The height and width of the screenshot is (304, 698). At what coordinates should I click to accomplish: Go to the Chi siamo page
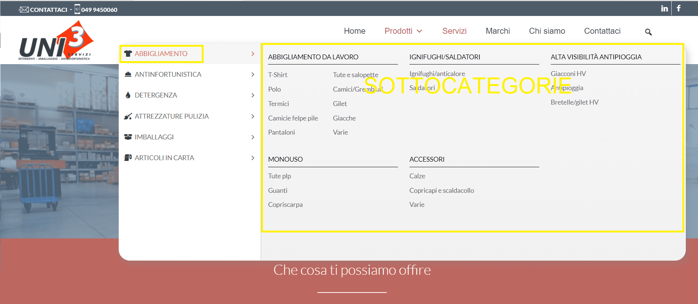pos(547,31)
